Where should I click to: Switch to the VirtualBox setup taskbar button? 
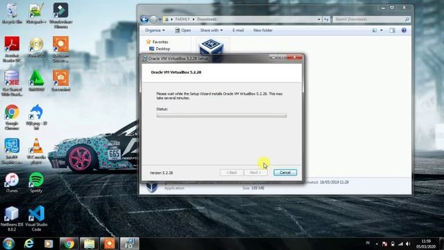point(130,244)
